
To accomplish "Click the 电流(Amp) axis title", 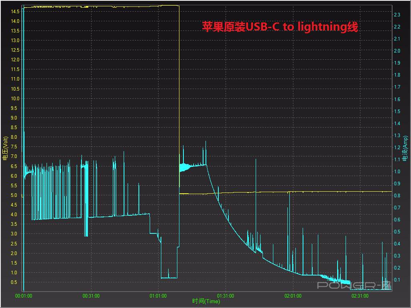I will [x=405, y=148].
